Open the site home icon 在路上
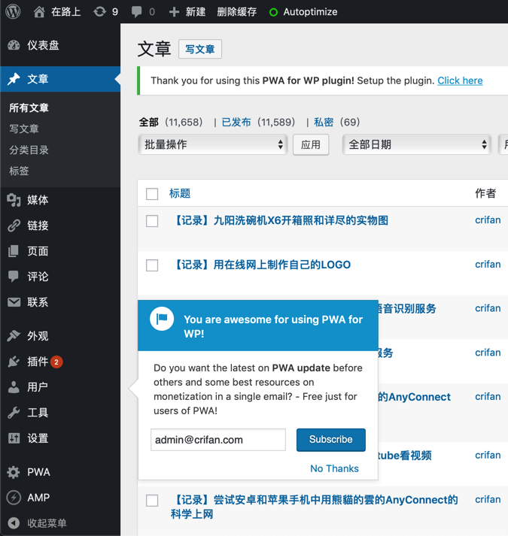The image size is (508, 536). [x=39, y=12]
